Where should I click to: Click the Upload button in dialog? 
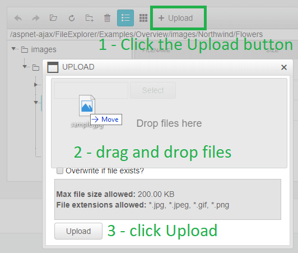pyautogui.click(x=78, y=231)
